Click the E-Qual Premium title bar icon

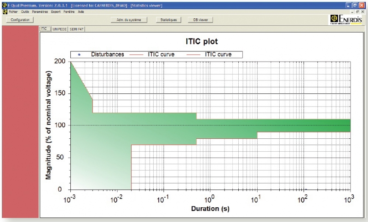pos(4,4)
